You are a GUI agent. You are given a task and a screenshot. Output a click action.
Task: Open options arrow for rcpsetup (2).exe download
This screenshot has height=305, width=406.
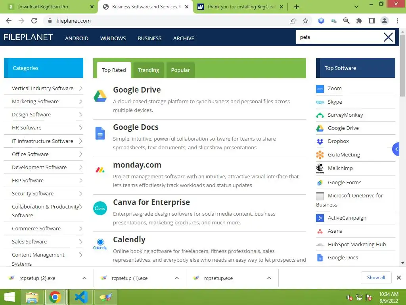84,278
